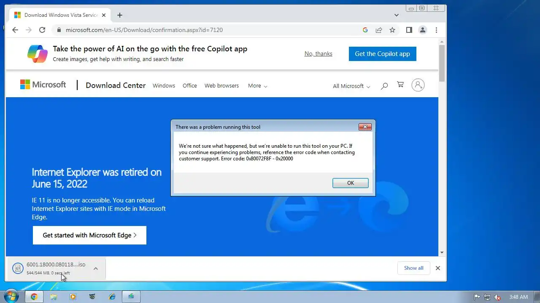Click OK in the error dialog

point(351,183)
